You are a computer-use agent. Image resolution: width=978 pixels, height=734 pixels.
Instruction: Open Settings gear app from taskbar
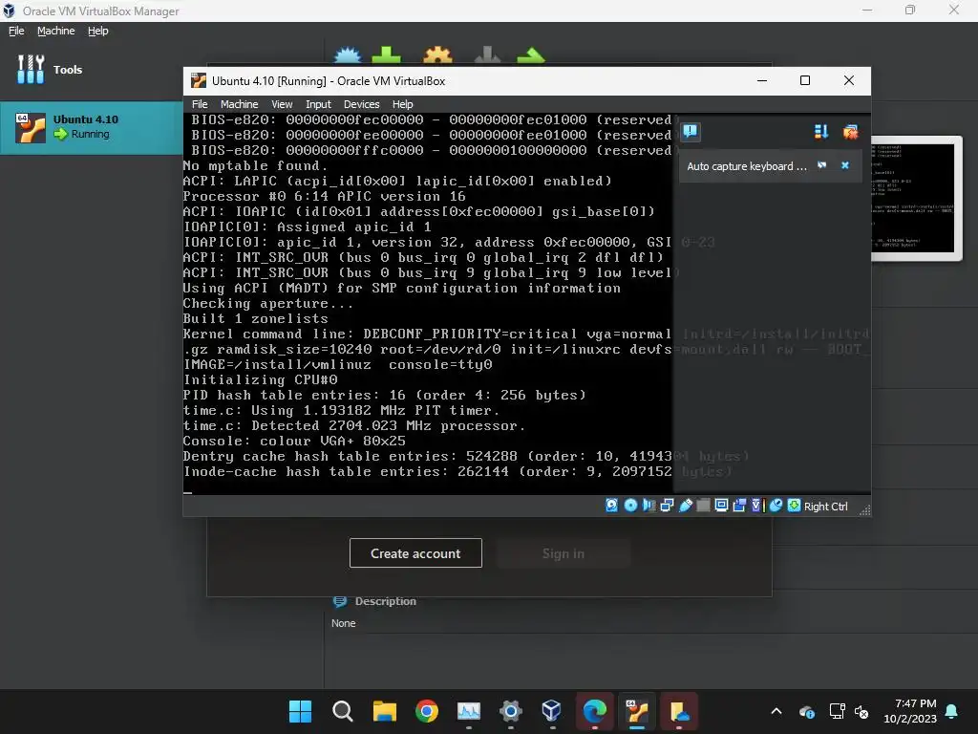point(511,711)
